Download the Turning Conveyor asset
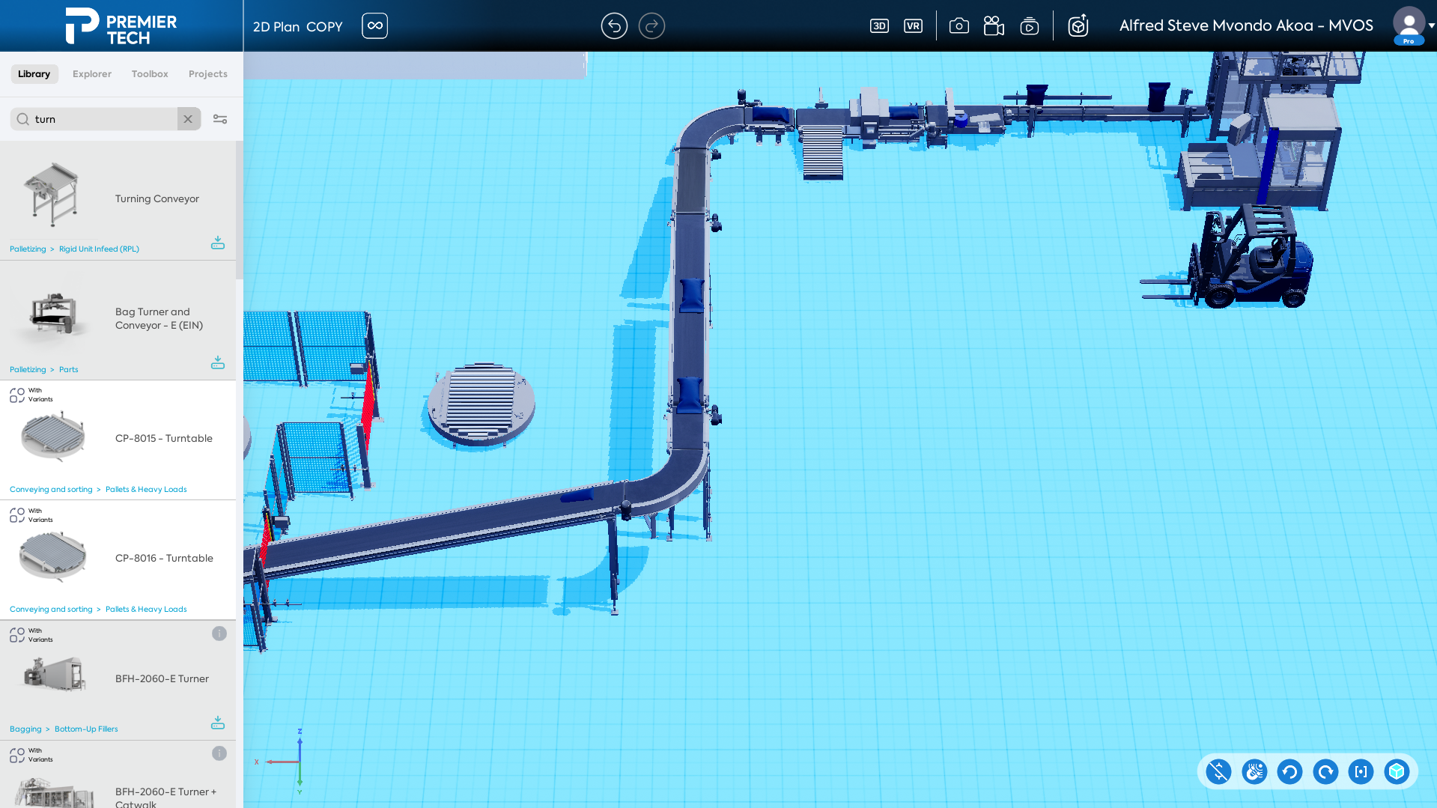1437x808 pixels. pos(218,243)
